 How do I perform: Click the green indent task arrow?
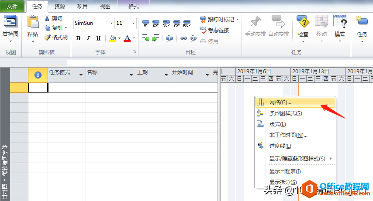pos(155,38)
